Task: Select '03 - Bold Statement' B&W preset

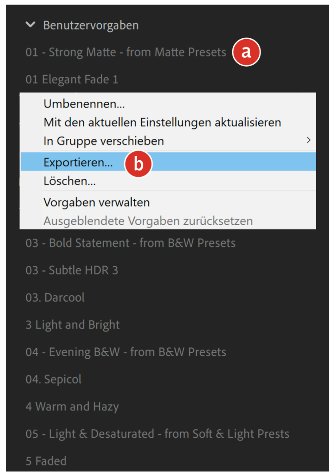Action: [130, 243]
